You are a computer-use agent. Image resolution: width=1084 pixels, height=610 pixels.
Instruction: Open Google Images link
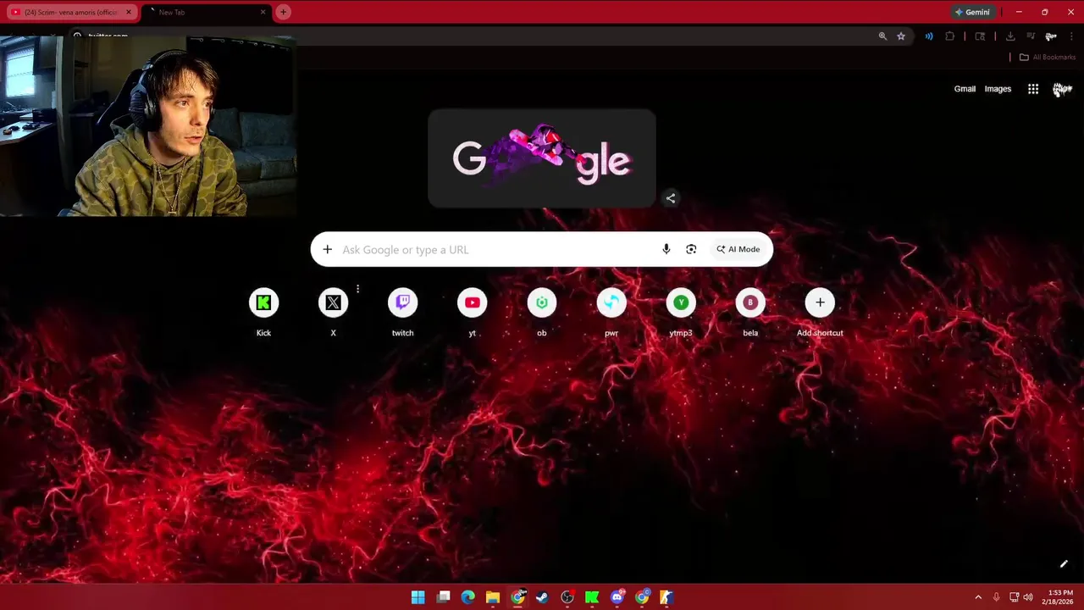coord(998,89)
